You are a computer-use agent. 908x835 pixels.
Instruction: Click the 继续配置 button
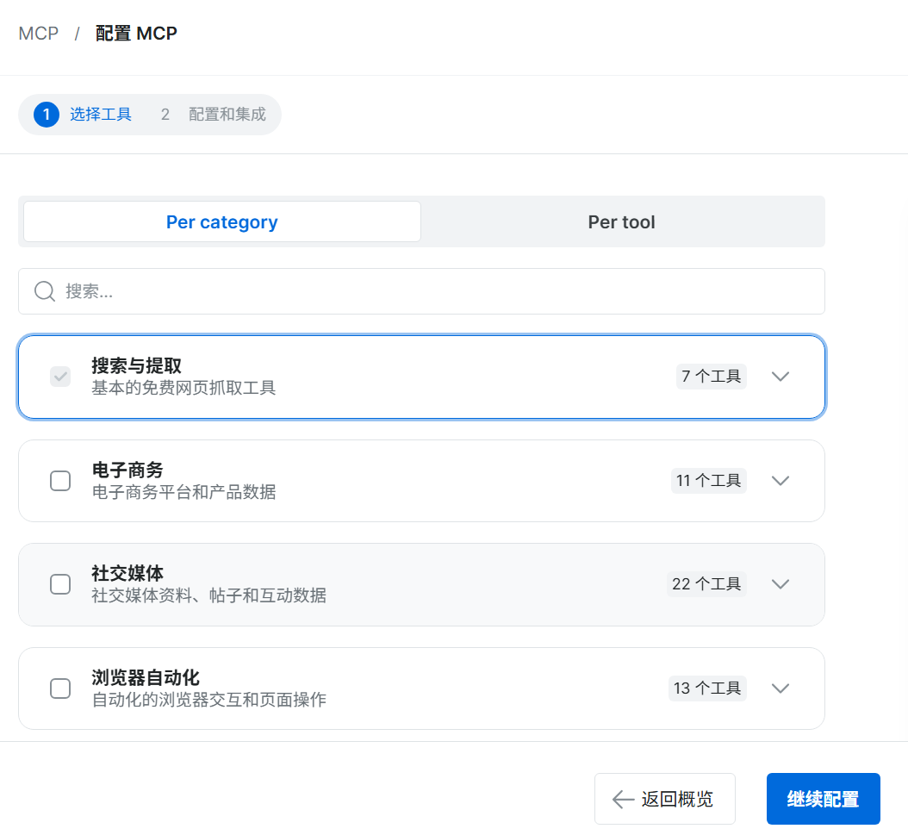click(x=823, y=799)
